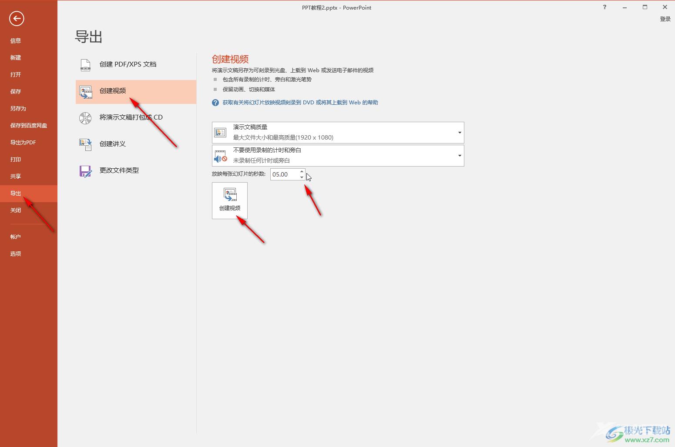Click the presentation quality slide icon
675x447 pixels.
coord(221,133)
